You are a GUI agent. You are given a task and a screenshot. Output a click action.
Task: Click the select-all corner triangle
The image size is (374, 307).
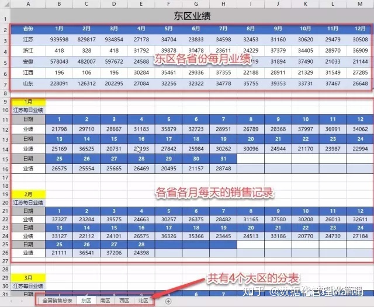pos(7,4)
